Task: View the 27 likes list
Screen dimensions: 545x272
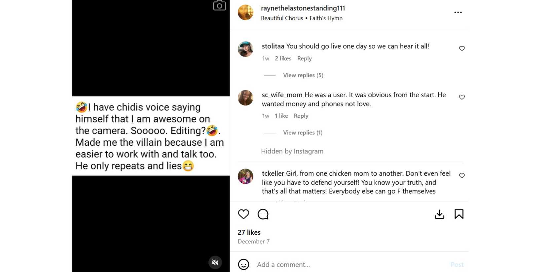Action: click(249, 232)
